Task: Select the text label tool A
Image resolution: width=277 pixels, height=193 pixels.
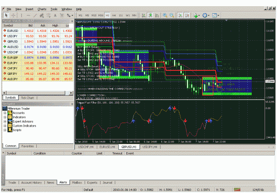Action: point(55,15)
